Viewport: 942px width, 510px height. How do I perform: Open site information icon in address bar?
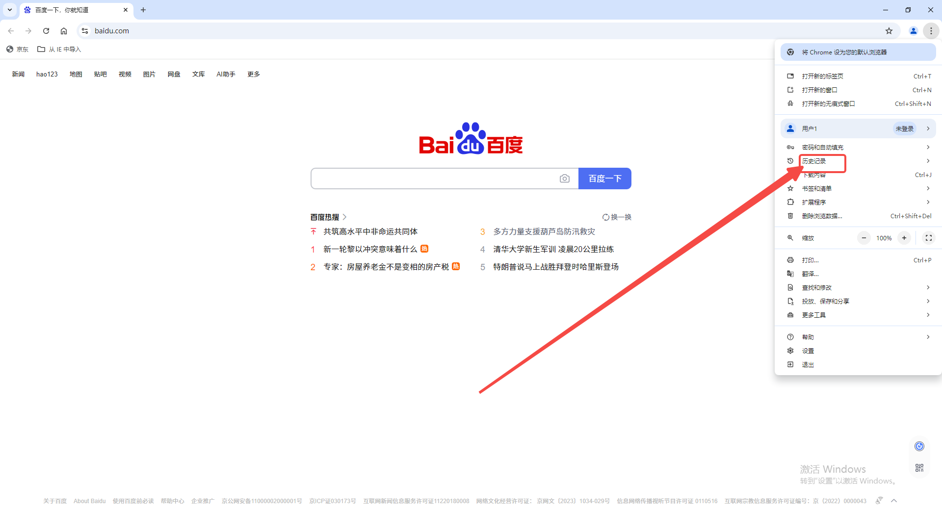(85, 31)
